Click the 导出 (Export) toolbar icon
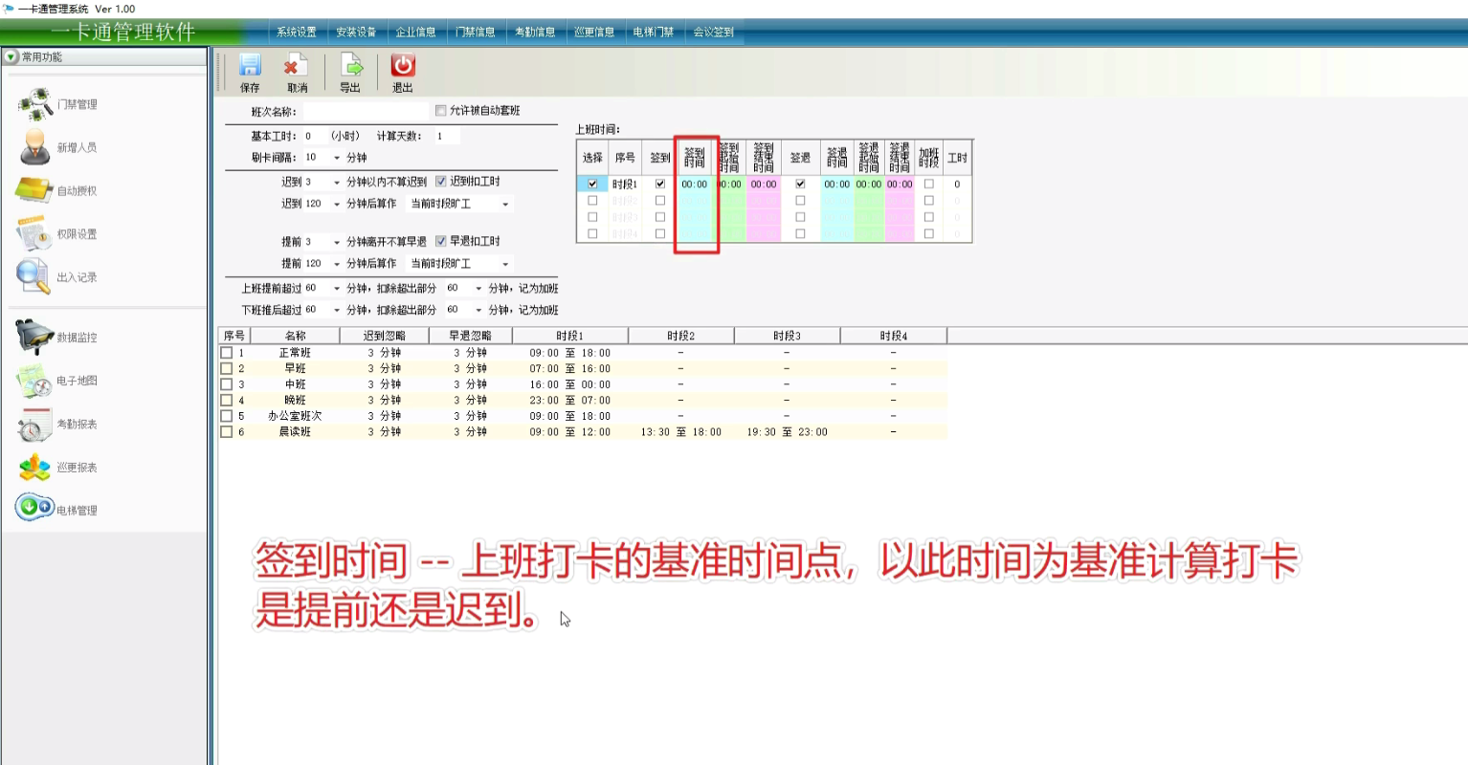The height and width of the screenshot is (765, 1468). 351,66
